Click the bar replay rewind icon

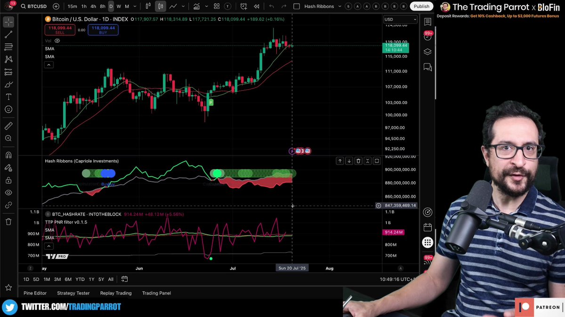pyautogui.click(x=257, y=7)
